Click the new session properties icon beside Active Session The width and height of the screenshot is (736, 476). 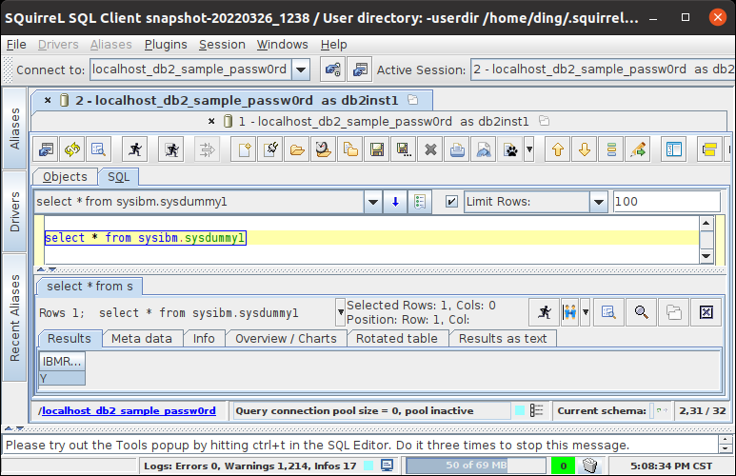click(360, 69)
